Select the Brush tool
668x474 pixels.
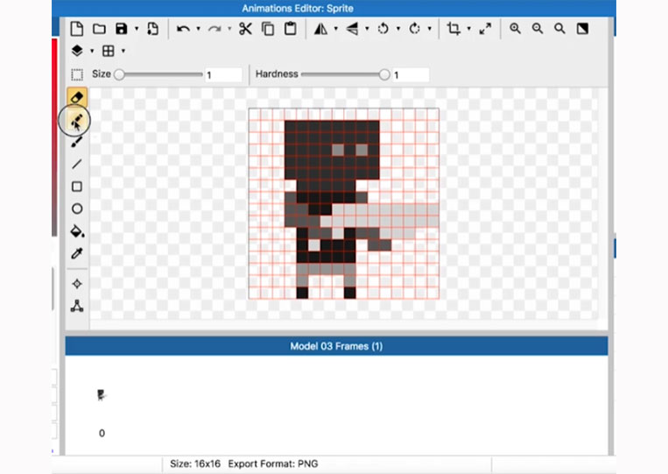77,142
